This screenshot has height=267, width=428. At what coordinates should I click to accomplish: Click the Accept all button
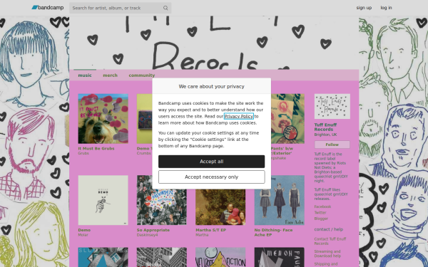pos(212,162)
